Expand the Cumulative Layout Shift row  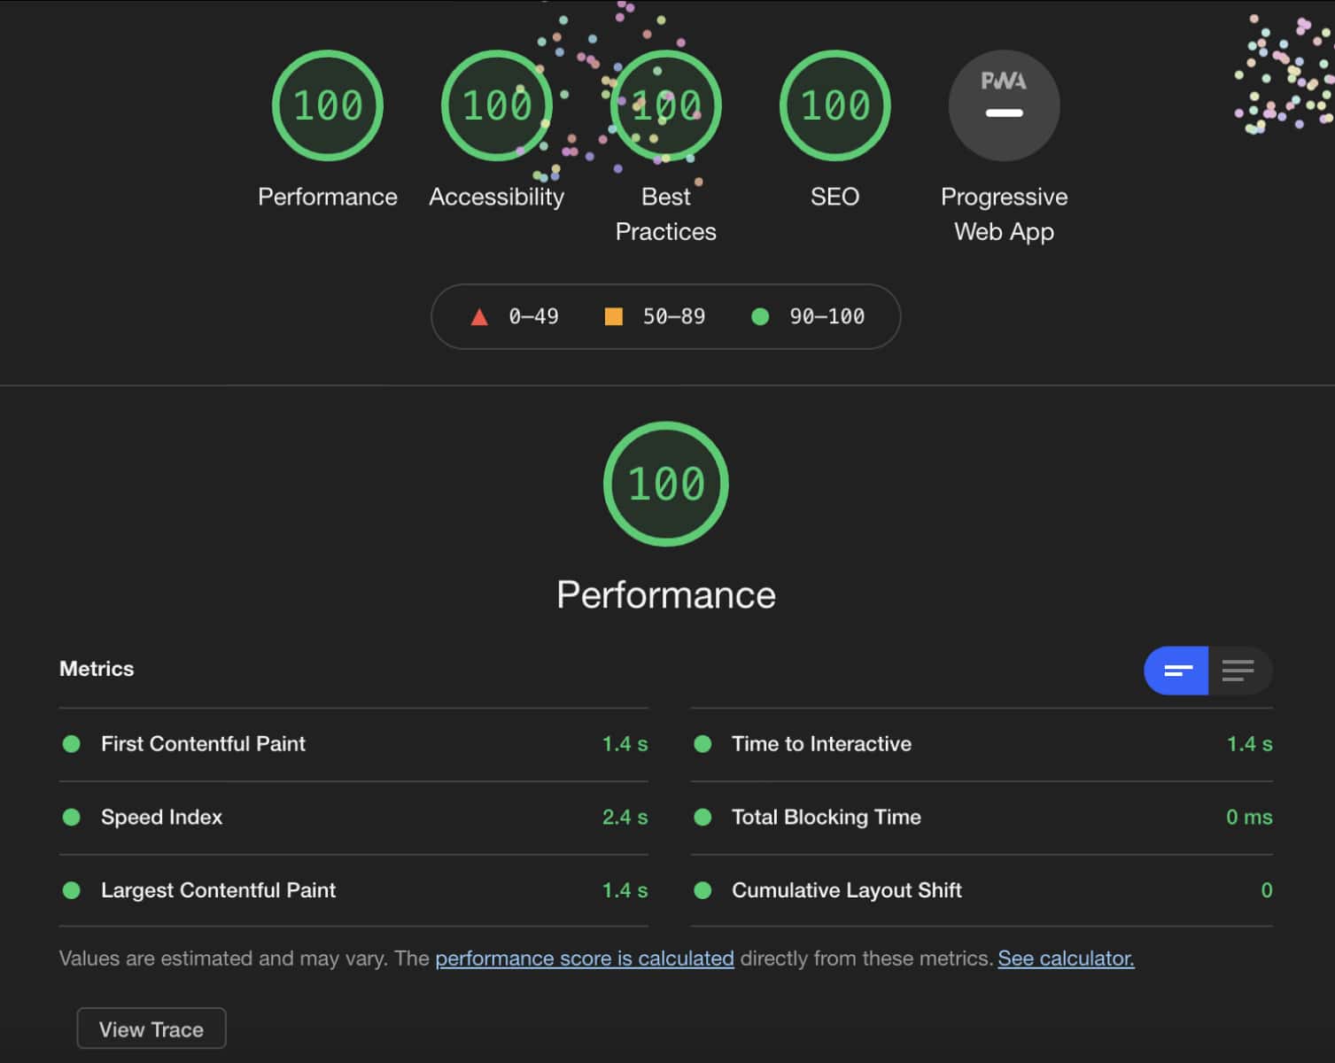(846, 890)
